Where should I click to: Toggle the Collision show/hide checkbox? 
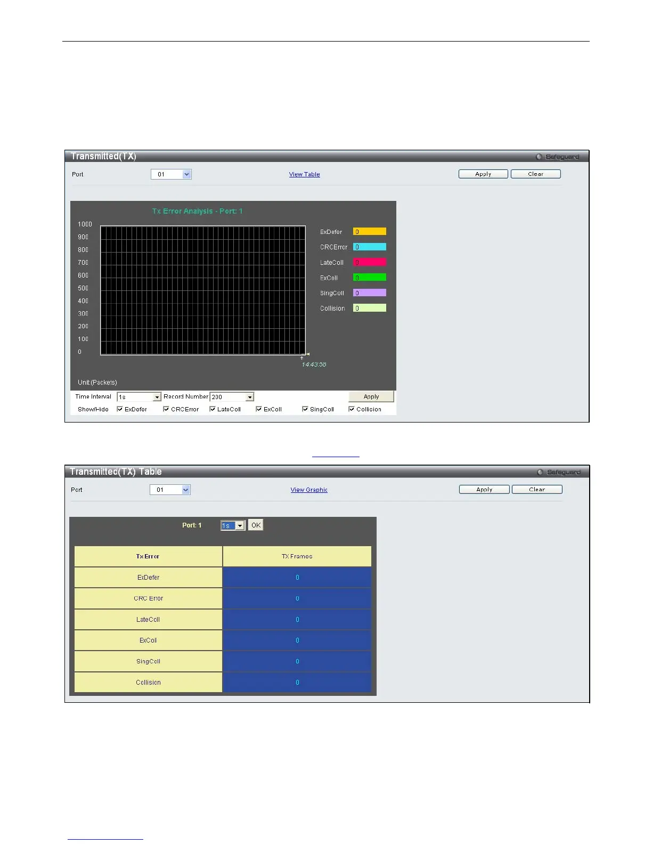(352, 409)
